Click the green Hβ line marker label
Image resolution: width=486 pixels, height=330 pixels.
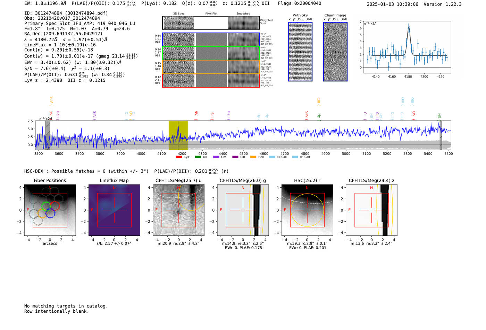[x=439, y=117]
